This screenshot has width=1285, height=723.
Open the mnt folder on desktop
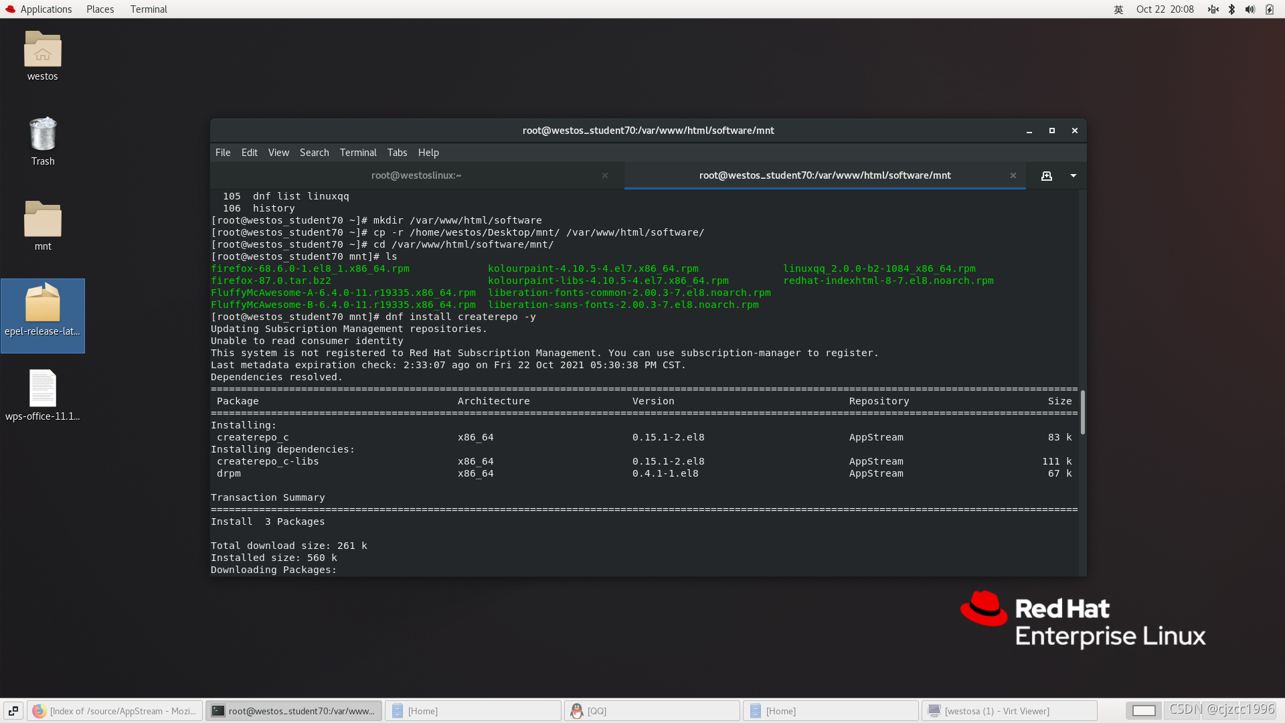tap(43, 220)
